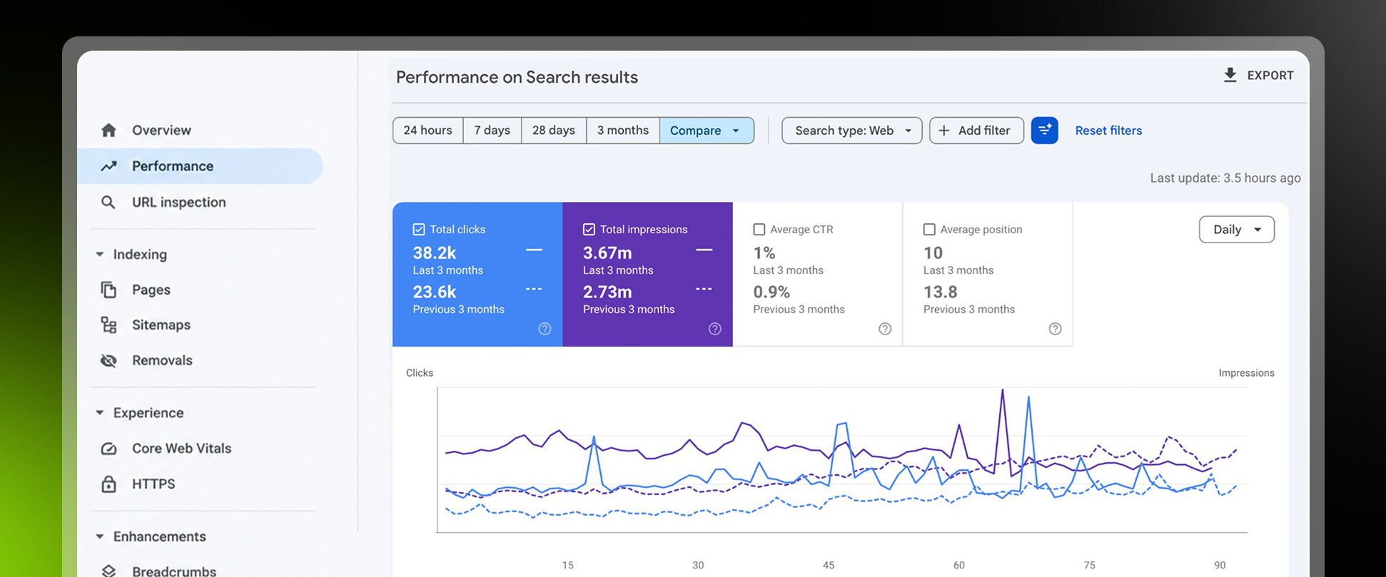
Task: Click help icon in Total clicks card
Action: click(545, 329)
